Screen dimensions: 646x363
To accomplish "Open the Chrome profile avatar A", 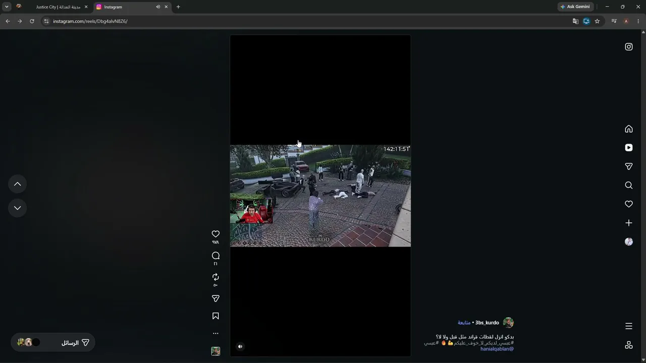I will tap(626, 21).
